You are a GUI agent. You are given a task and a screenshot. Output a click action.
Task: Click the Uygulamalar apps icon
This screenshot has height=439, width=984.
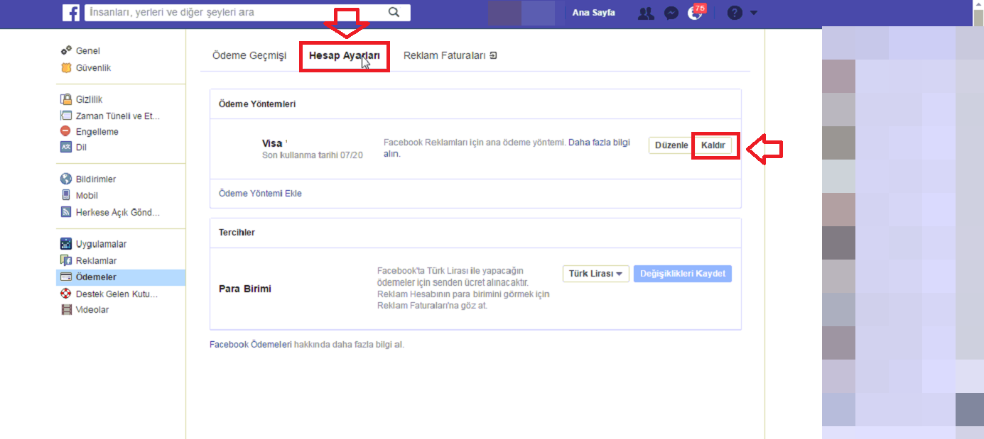pos(66,244)
